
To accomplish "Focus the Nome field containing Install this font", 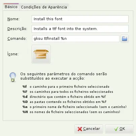I will tap(80, 19).
